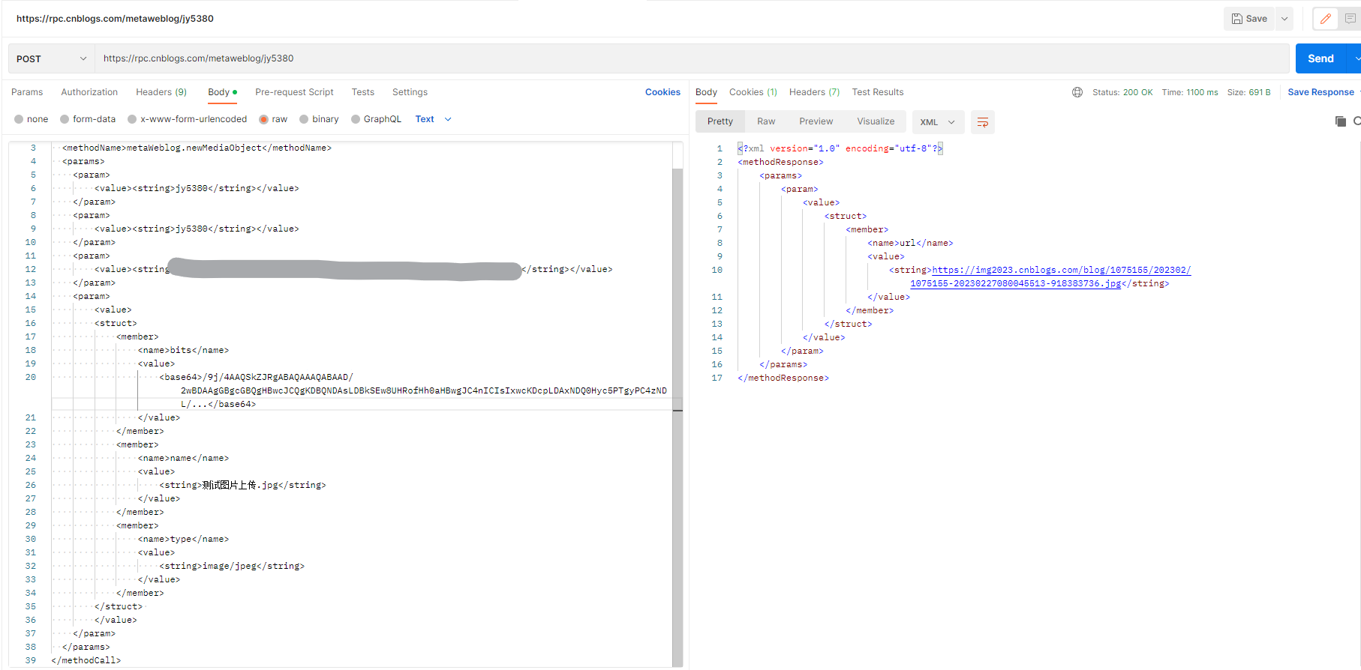Open the comments icon at top right
The height and width of the screenshot is (670, 1361).
tap(1350, 19)
